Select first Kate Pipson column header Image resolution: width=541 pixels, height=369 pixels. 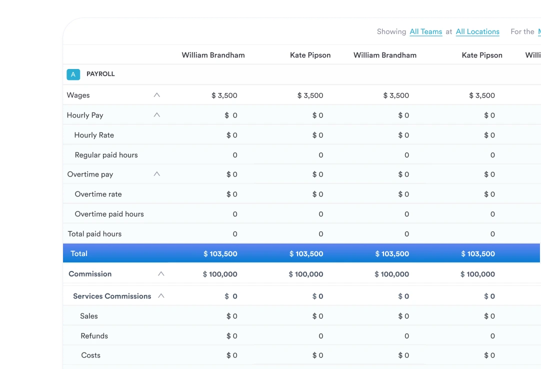pos(310,55)
